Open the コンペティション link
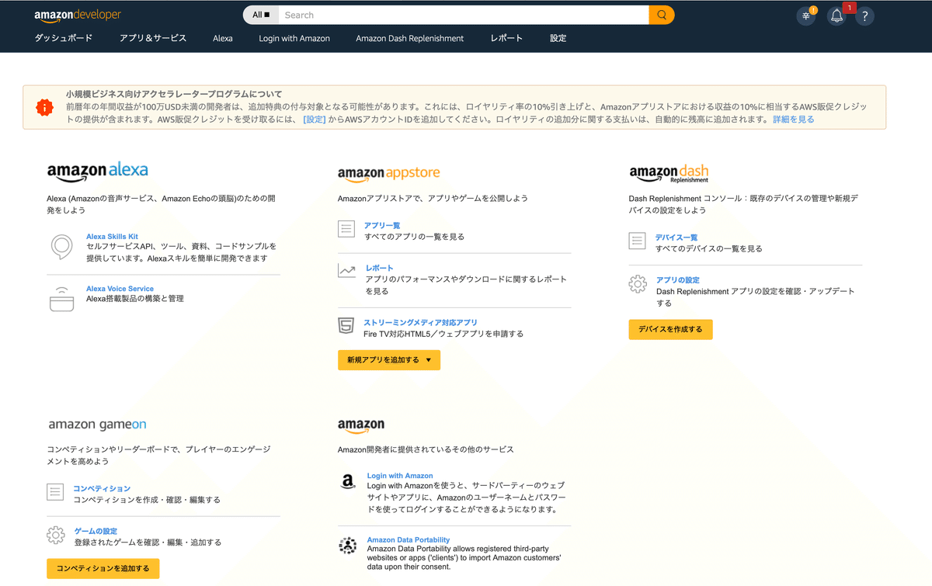932x586 pixels. [102, 489]
